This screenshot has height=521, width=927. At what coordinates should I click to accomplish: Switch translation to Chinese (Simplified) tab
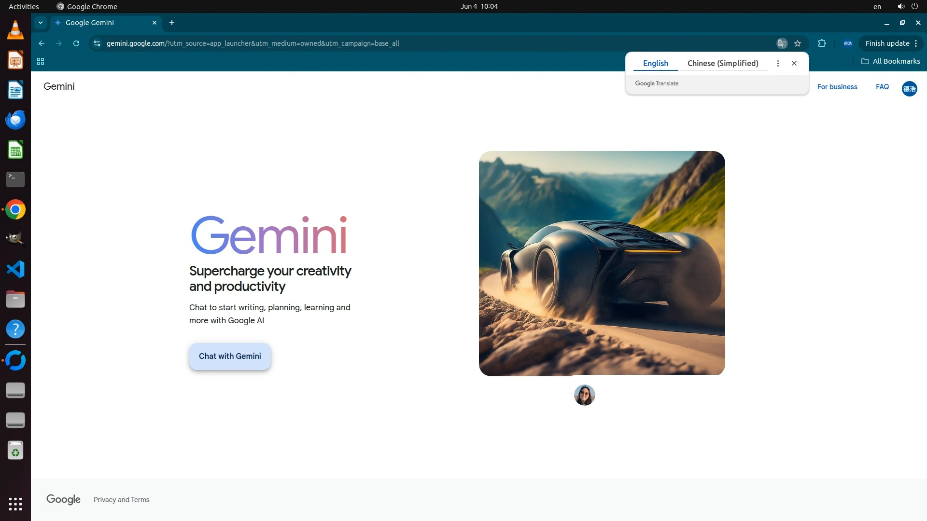(x=722, y=63)
